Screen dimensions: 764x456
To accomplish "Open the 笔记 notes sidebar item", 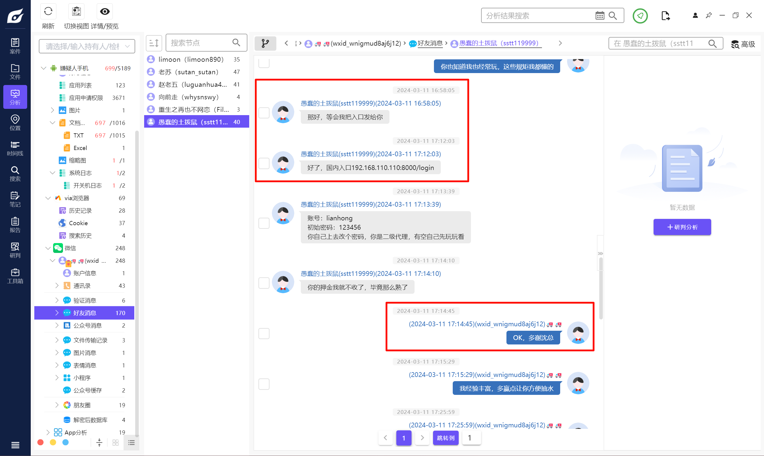I will click(x=15, y=199).
